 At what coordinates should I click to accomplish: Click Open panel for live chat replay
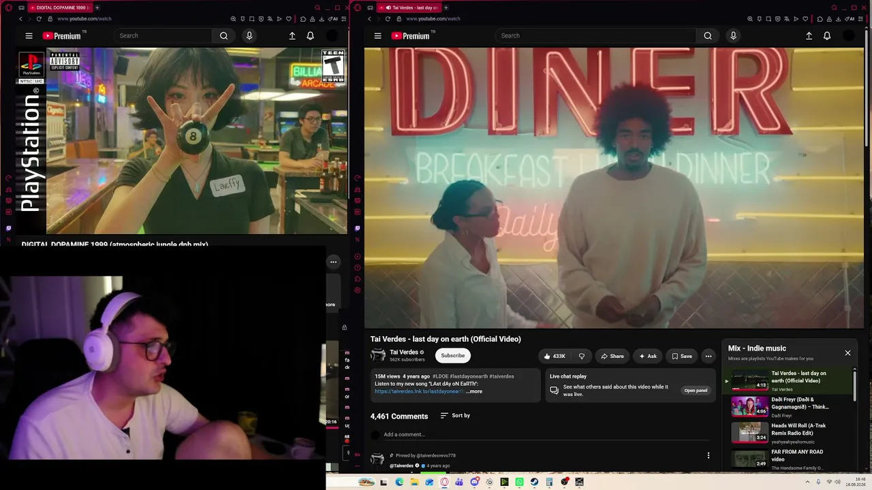tap(696, 391)
